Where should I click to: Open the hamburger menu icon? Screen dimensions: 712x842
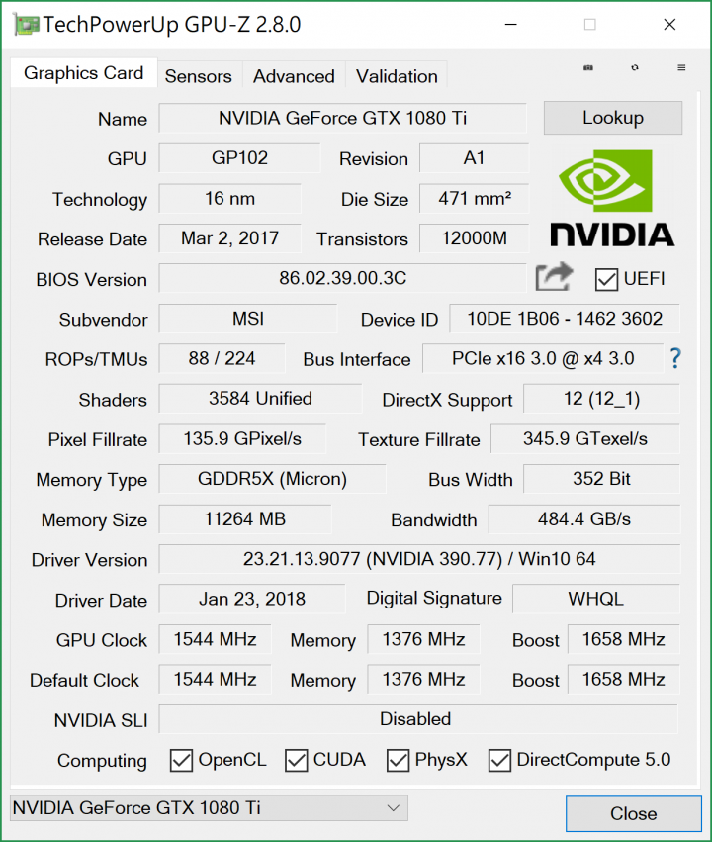pyautogui.click(x=680, y=67)
